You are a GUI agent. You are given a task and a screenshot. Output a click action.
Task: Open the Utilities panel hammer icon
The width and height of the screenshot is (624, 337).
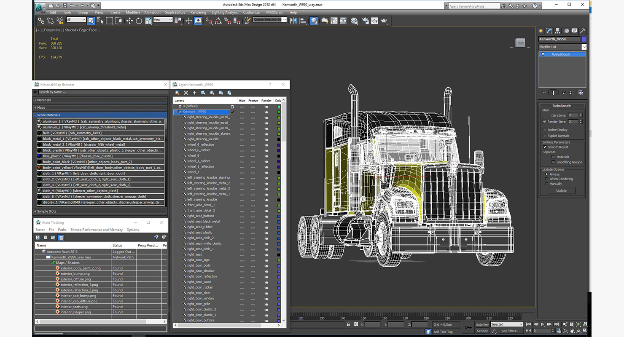pyautogui.click(x=582, y=31)
